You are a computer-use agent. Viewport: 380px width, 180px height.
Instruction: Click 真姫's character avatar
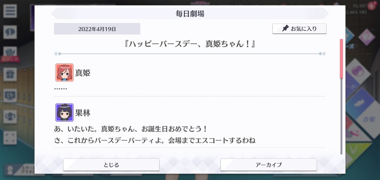65,73
